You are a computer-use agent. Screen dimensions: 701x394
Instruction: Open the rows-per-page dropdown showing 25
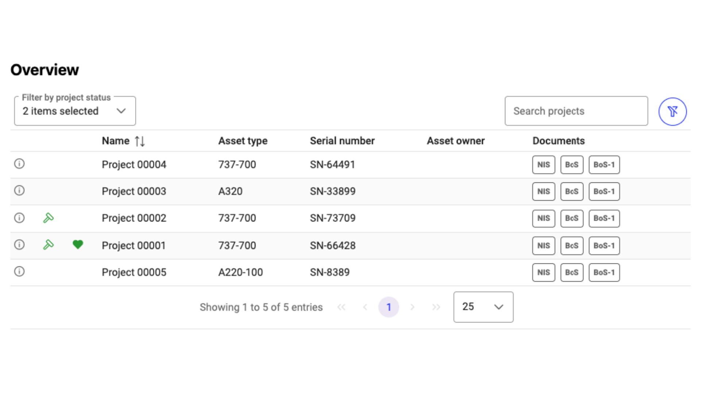483,307
